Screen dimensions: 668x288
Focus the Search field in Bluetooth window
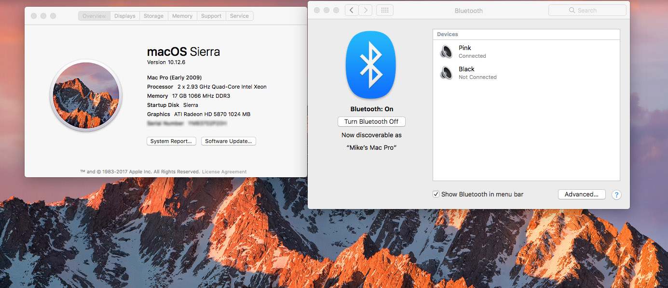click(587, 10)
